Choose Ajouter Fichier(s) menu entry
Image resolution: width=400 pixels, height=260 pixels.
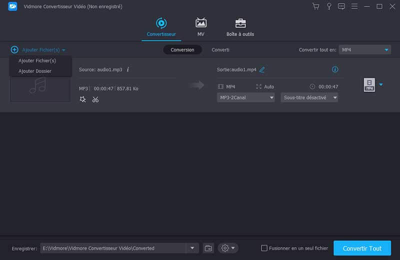click(x=37, y=60)
